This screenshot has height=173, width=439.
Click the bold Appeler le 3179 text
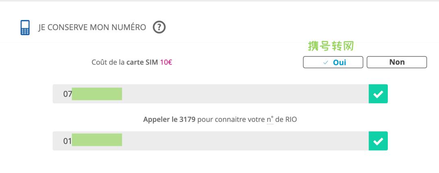[x=169, y=120]
